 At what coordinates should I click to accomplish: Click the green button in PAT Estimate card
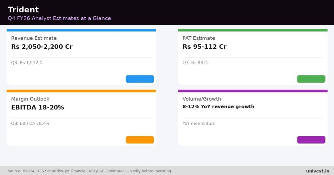tap(311, 79)
